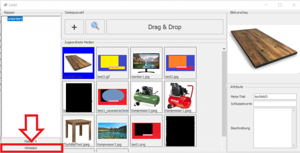Viewport: 300px width, 153px height.
Task: Click the Meta-Titel input field
Action: (275, 97)
